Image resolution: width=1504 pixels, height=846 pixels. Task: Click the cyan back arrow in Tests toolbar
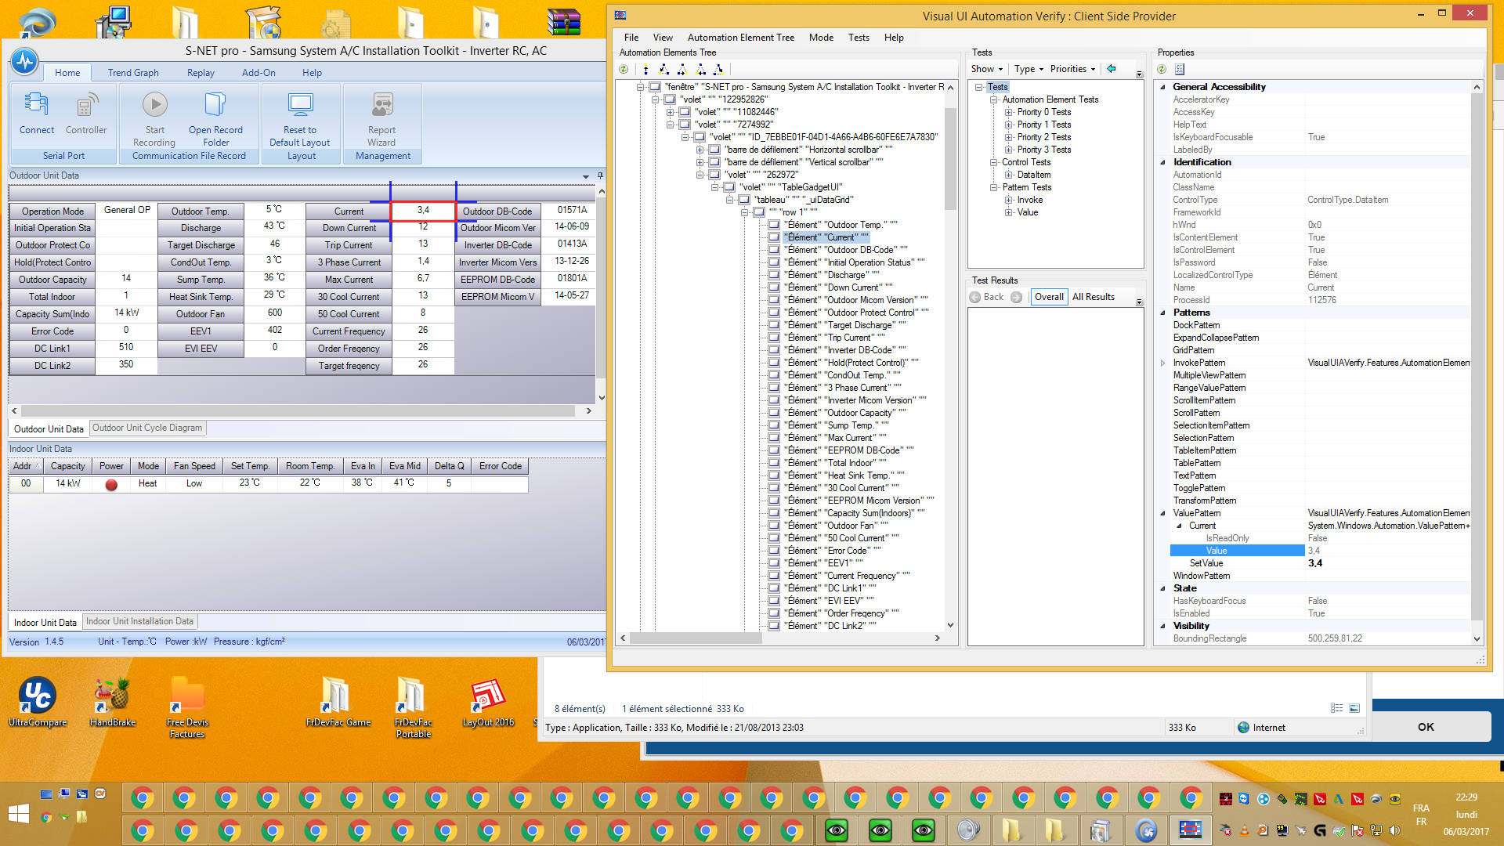click(x=1111, y=69)
